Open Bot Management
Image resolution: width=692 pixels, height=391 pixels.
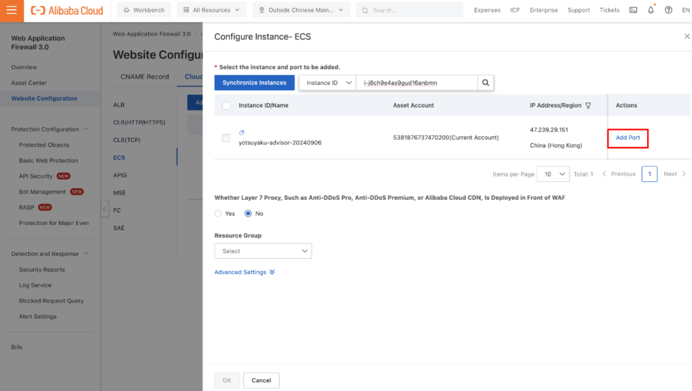tap(42, 192)
